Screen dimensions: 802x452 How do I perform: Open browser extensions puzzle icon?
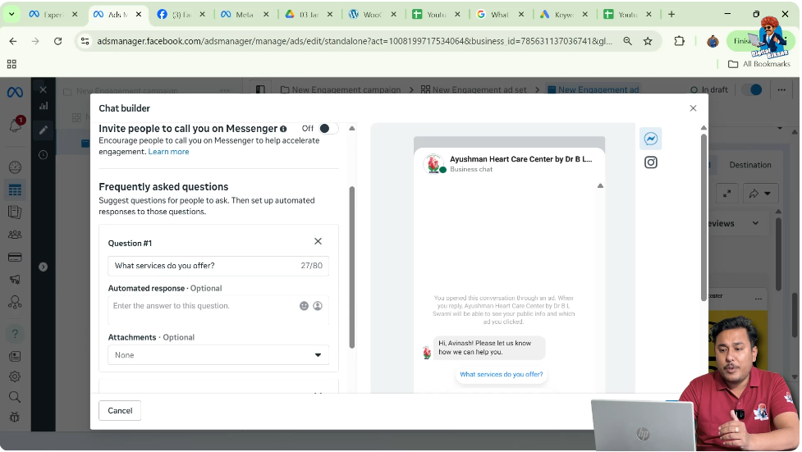click(679, 41)
